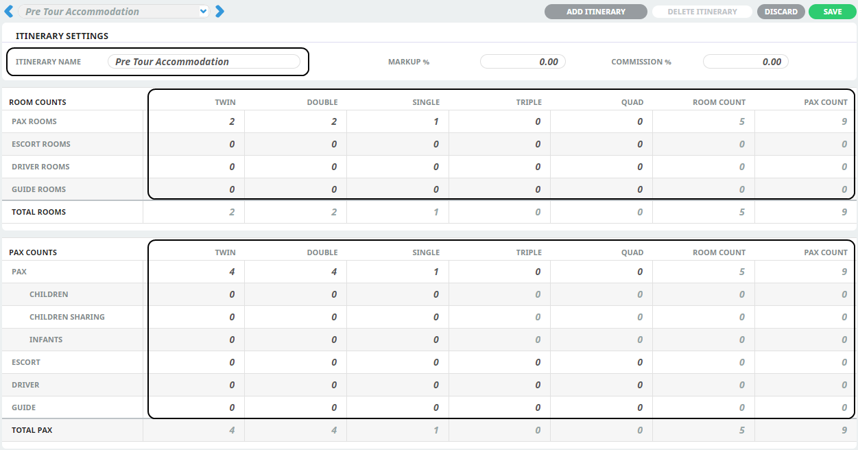Edit Driver Rooms Quad count cell
Viewport: 858px width, 450px height.
tap(601, 167)
